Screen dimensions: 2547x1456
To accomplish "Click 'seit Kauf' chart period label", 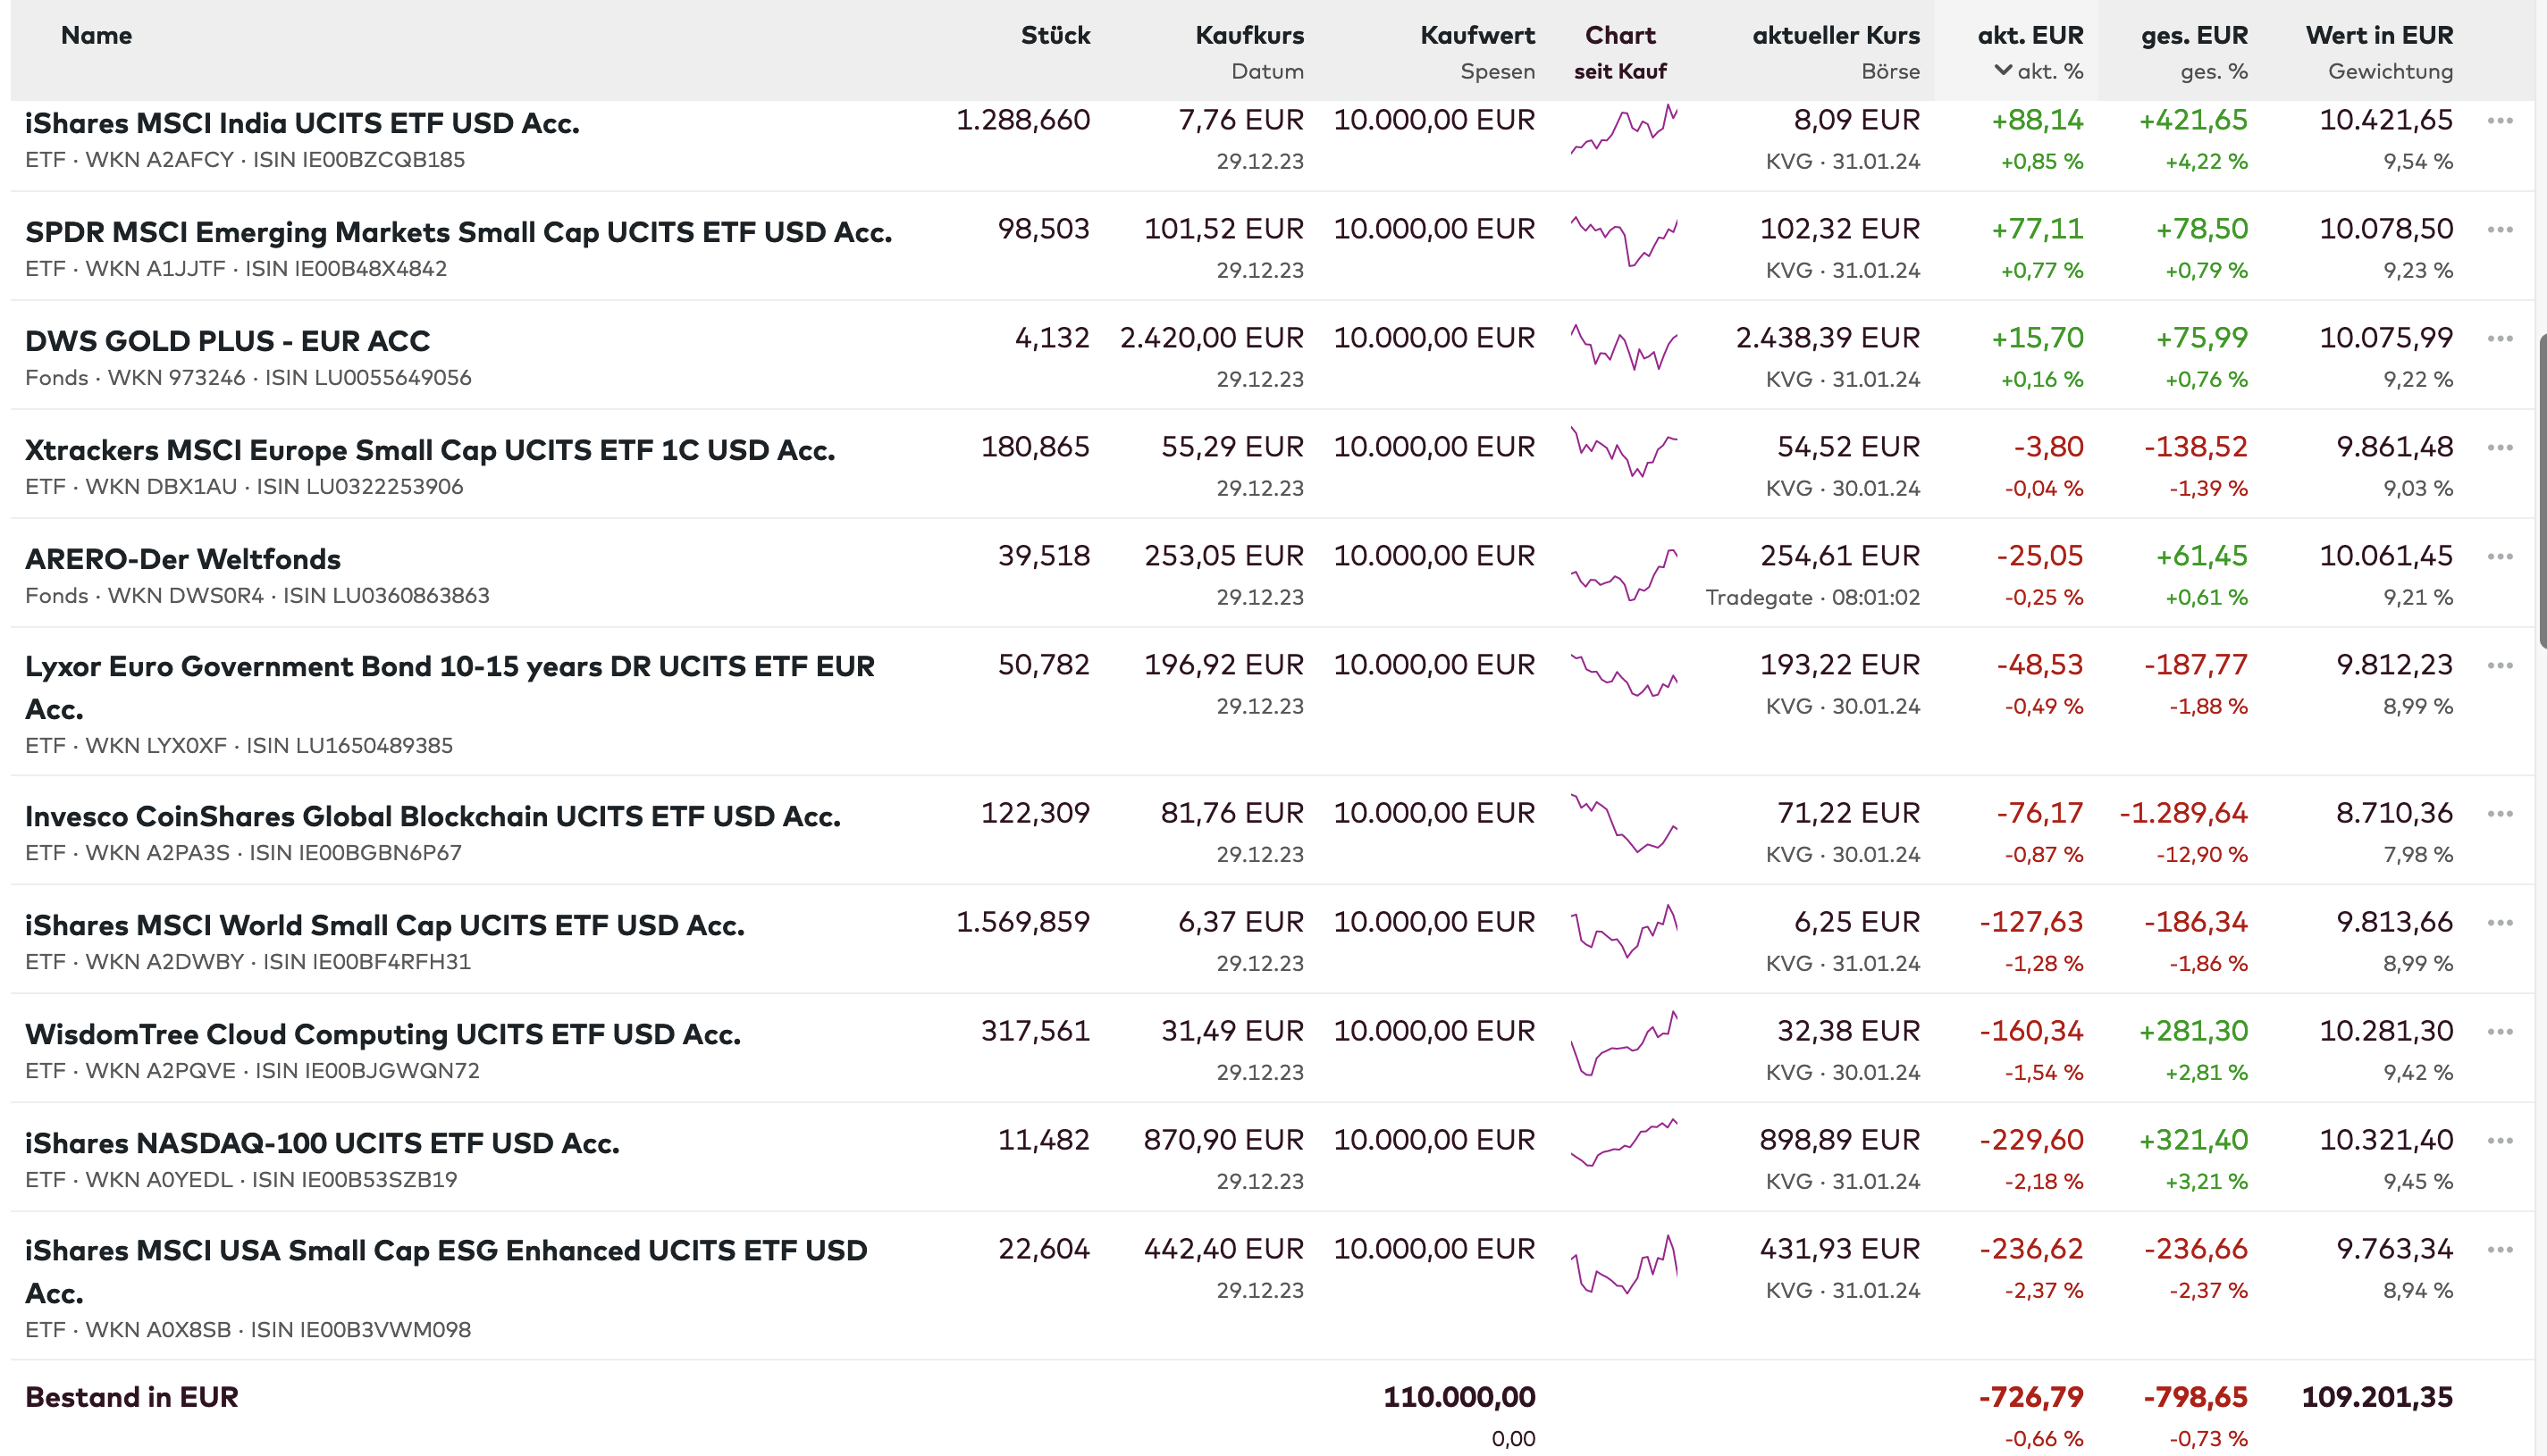I will (1619, 72).
